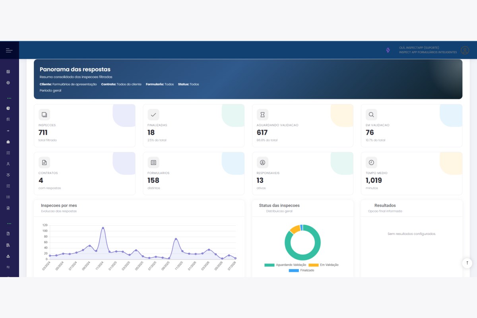Toggle Finalizado legend entry

pos(301,270)
